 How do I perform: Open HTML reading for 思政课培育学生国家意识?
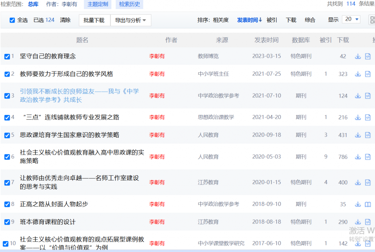368,135
